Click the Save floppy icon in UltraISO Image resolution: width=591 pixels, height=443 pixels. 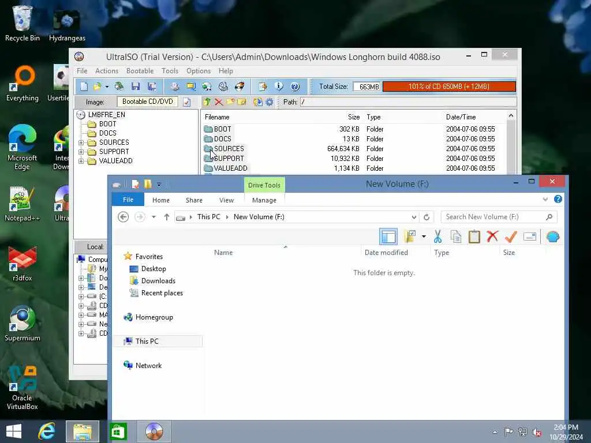(x=136, y=87)
